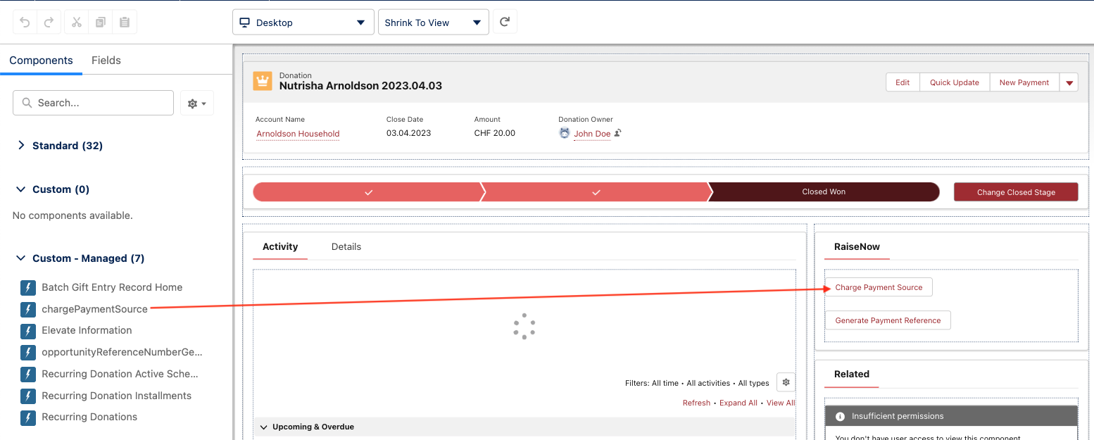Viewport: 1094px width, 440px height.
Task: Click the New Payment button
Action: click(x=1024, y=82)
